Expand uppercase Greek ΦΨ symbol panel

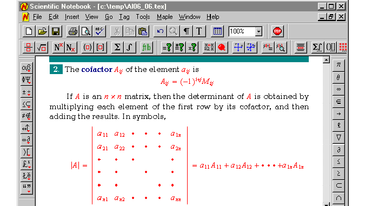(x=26, y=80)
